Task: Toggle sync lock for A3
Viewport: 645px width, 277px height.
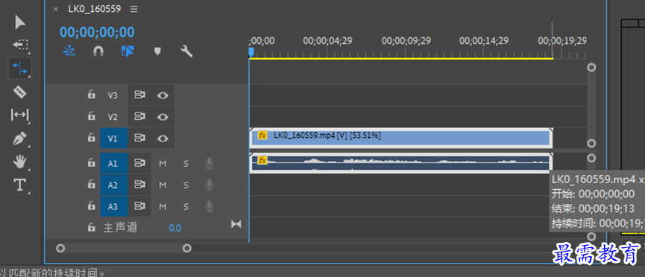Action: coord(140,206)
